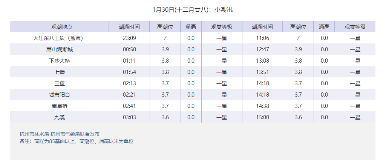Click the 13:08 tide time cell
This screenshot has height=163, width=386.
click(x=262, y=61)
